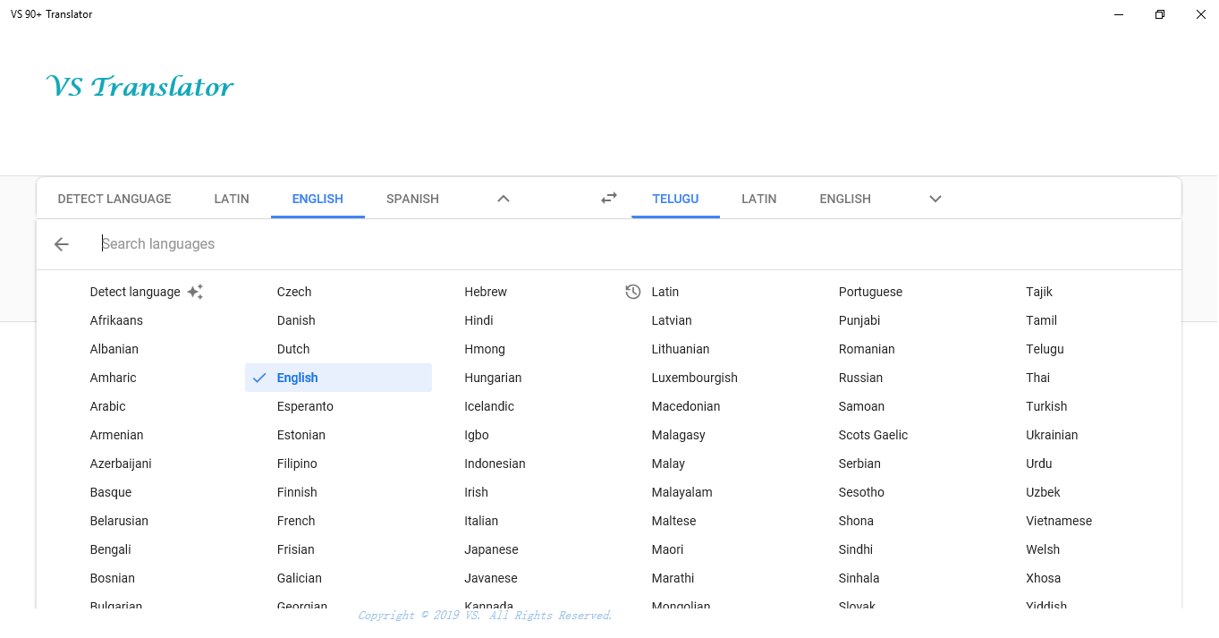Switch source language to the Spanish tab
The width and height of the screenshot is (1219, 638).
(412, 199)
